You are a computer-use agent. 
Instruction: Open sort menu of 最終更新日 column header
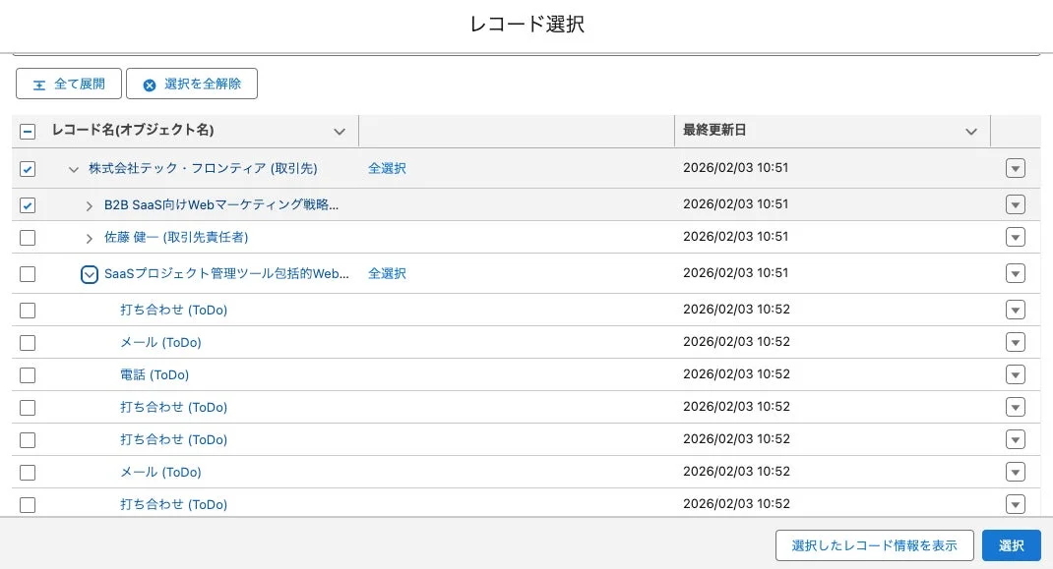coord(971,132)
